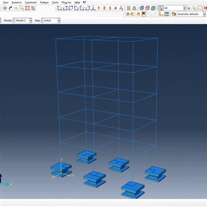Click the Assembly defaults dropdown arrow

(204, 14)
